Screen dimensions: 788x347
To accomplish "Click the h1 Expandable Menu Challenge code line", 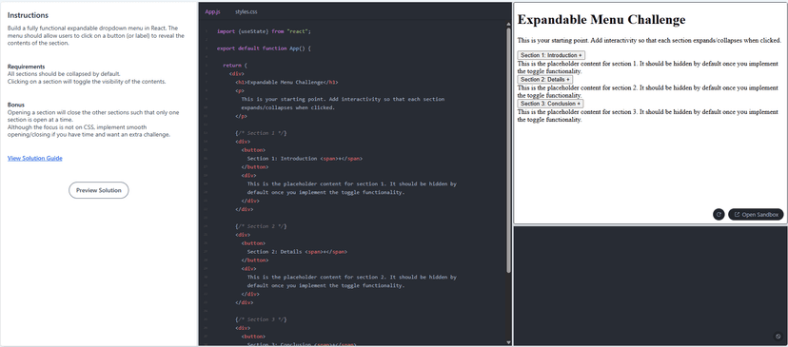I will click(286, 83).
